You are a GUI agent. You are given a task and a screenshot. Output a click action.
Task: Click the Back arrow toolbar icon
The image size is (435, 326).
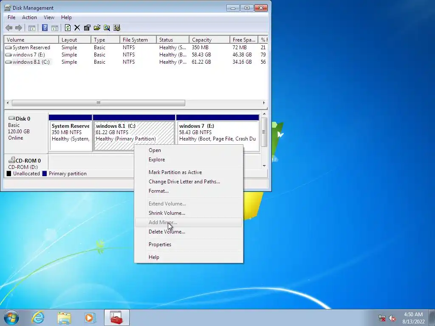(9, 28)
